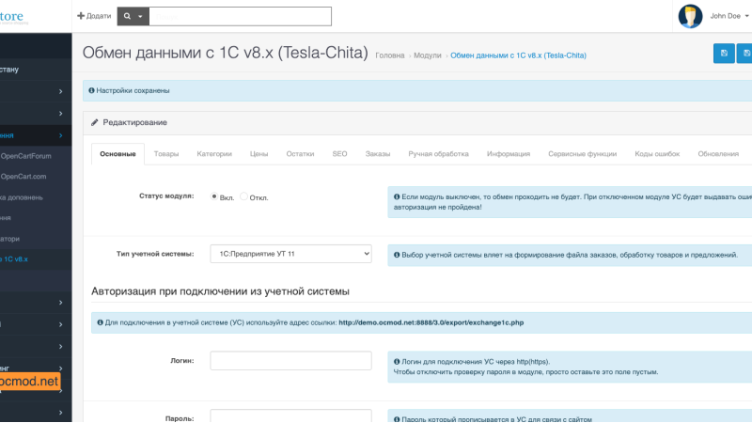Click the Логин input field
The height and width of the screenshot is (423, 752).
[290, 361]
